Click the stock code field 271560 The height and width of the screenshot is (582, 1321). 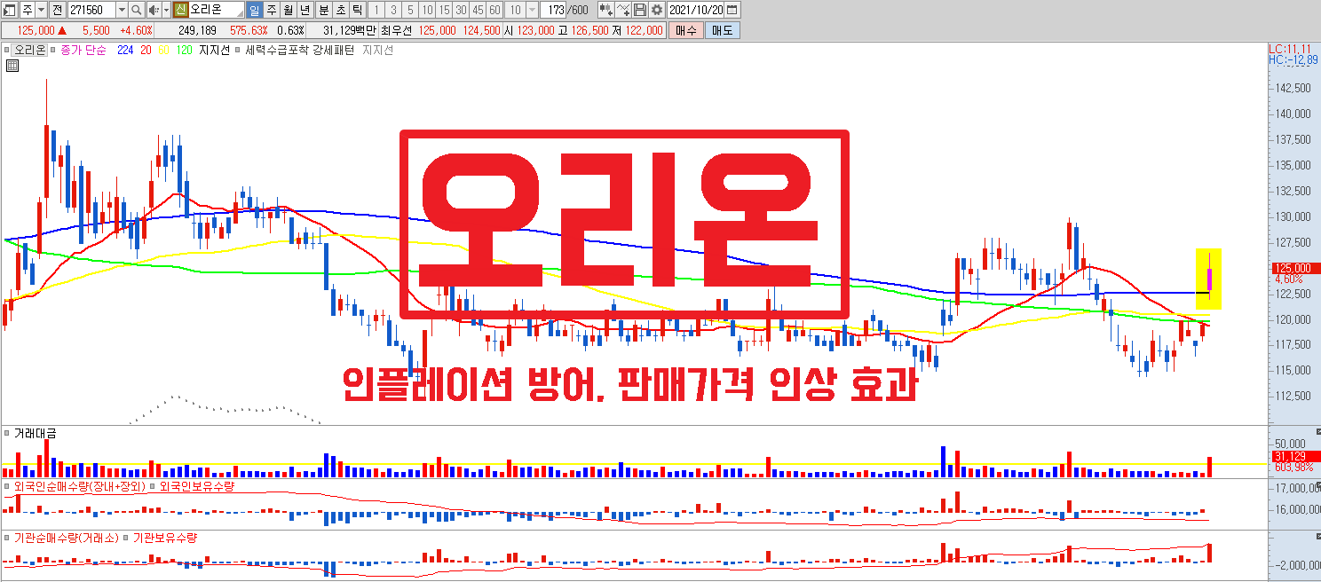coord(91,10)
